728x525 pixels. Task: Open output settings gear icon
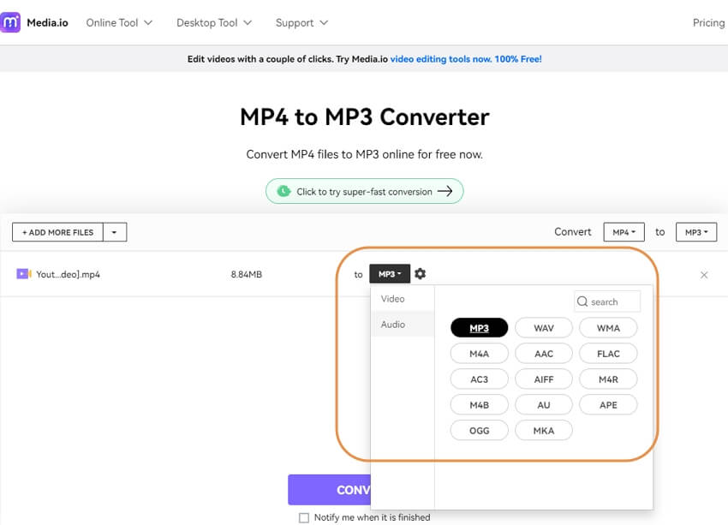tap(421, 274)
